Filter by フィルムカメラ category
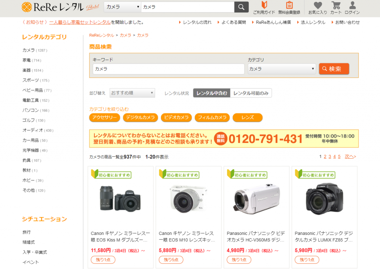380x269 pixels. click(x=212, y=117)
